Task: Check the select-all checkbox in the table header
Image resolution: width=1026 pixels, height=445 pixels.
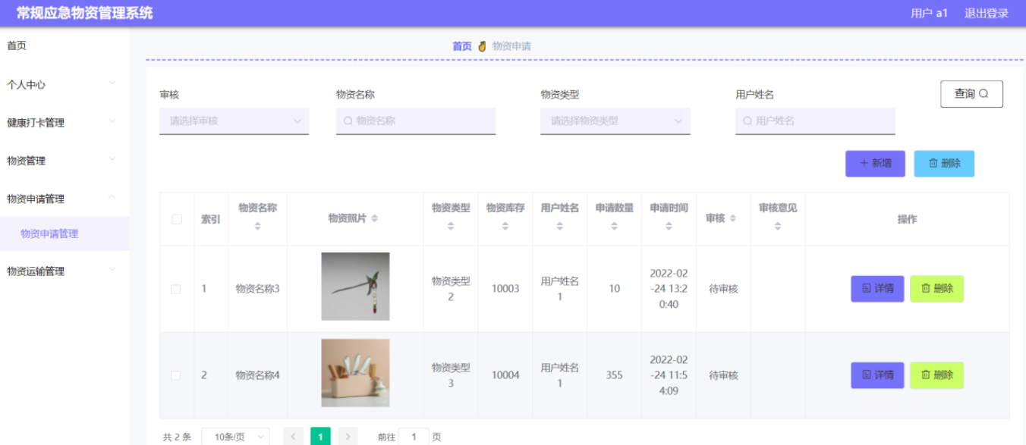Action: pyautogui.click(x=176, y=218)
